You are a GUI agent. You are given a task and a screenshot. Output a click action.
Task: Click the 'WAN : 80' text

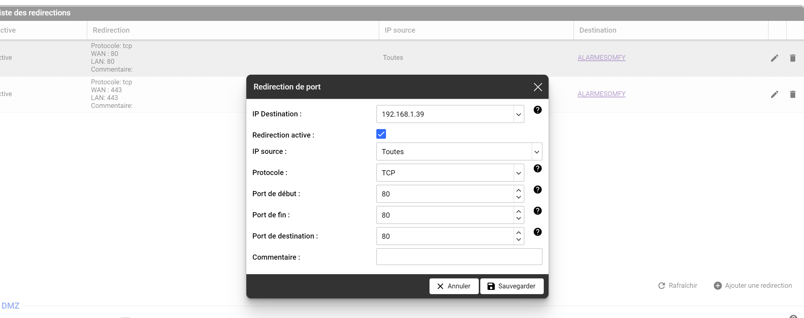point(105,54)
